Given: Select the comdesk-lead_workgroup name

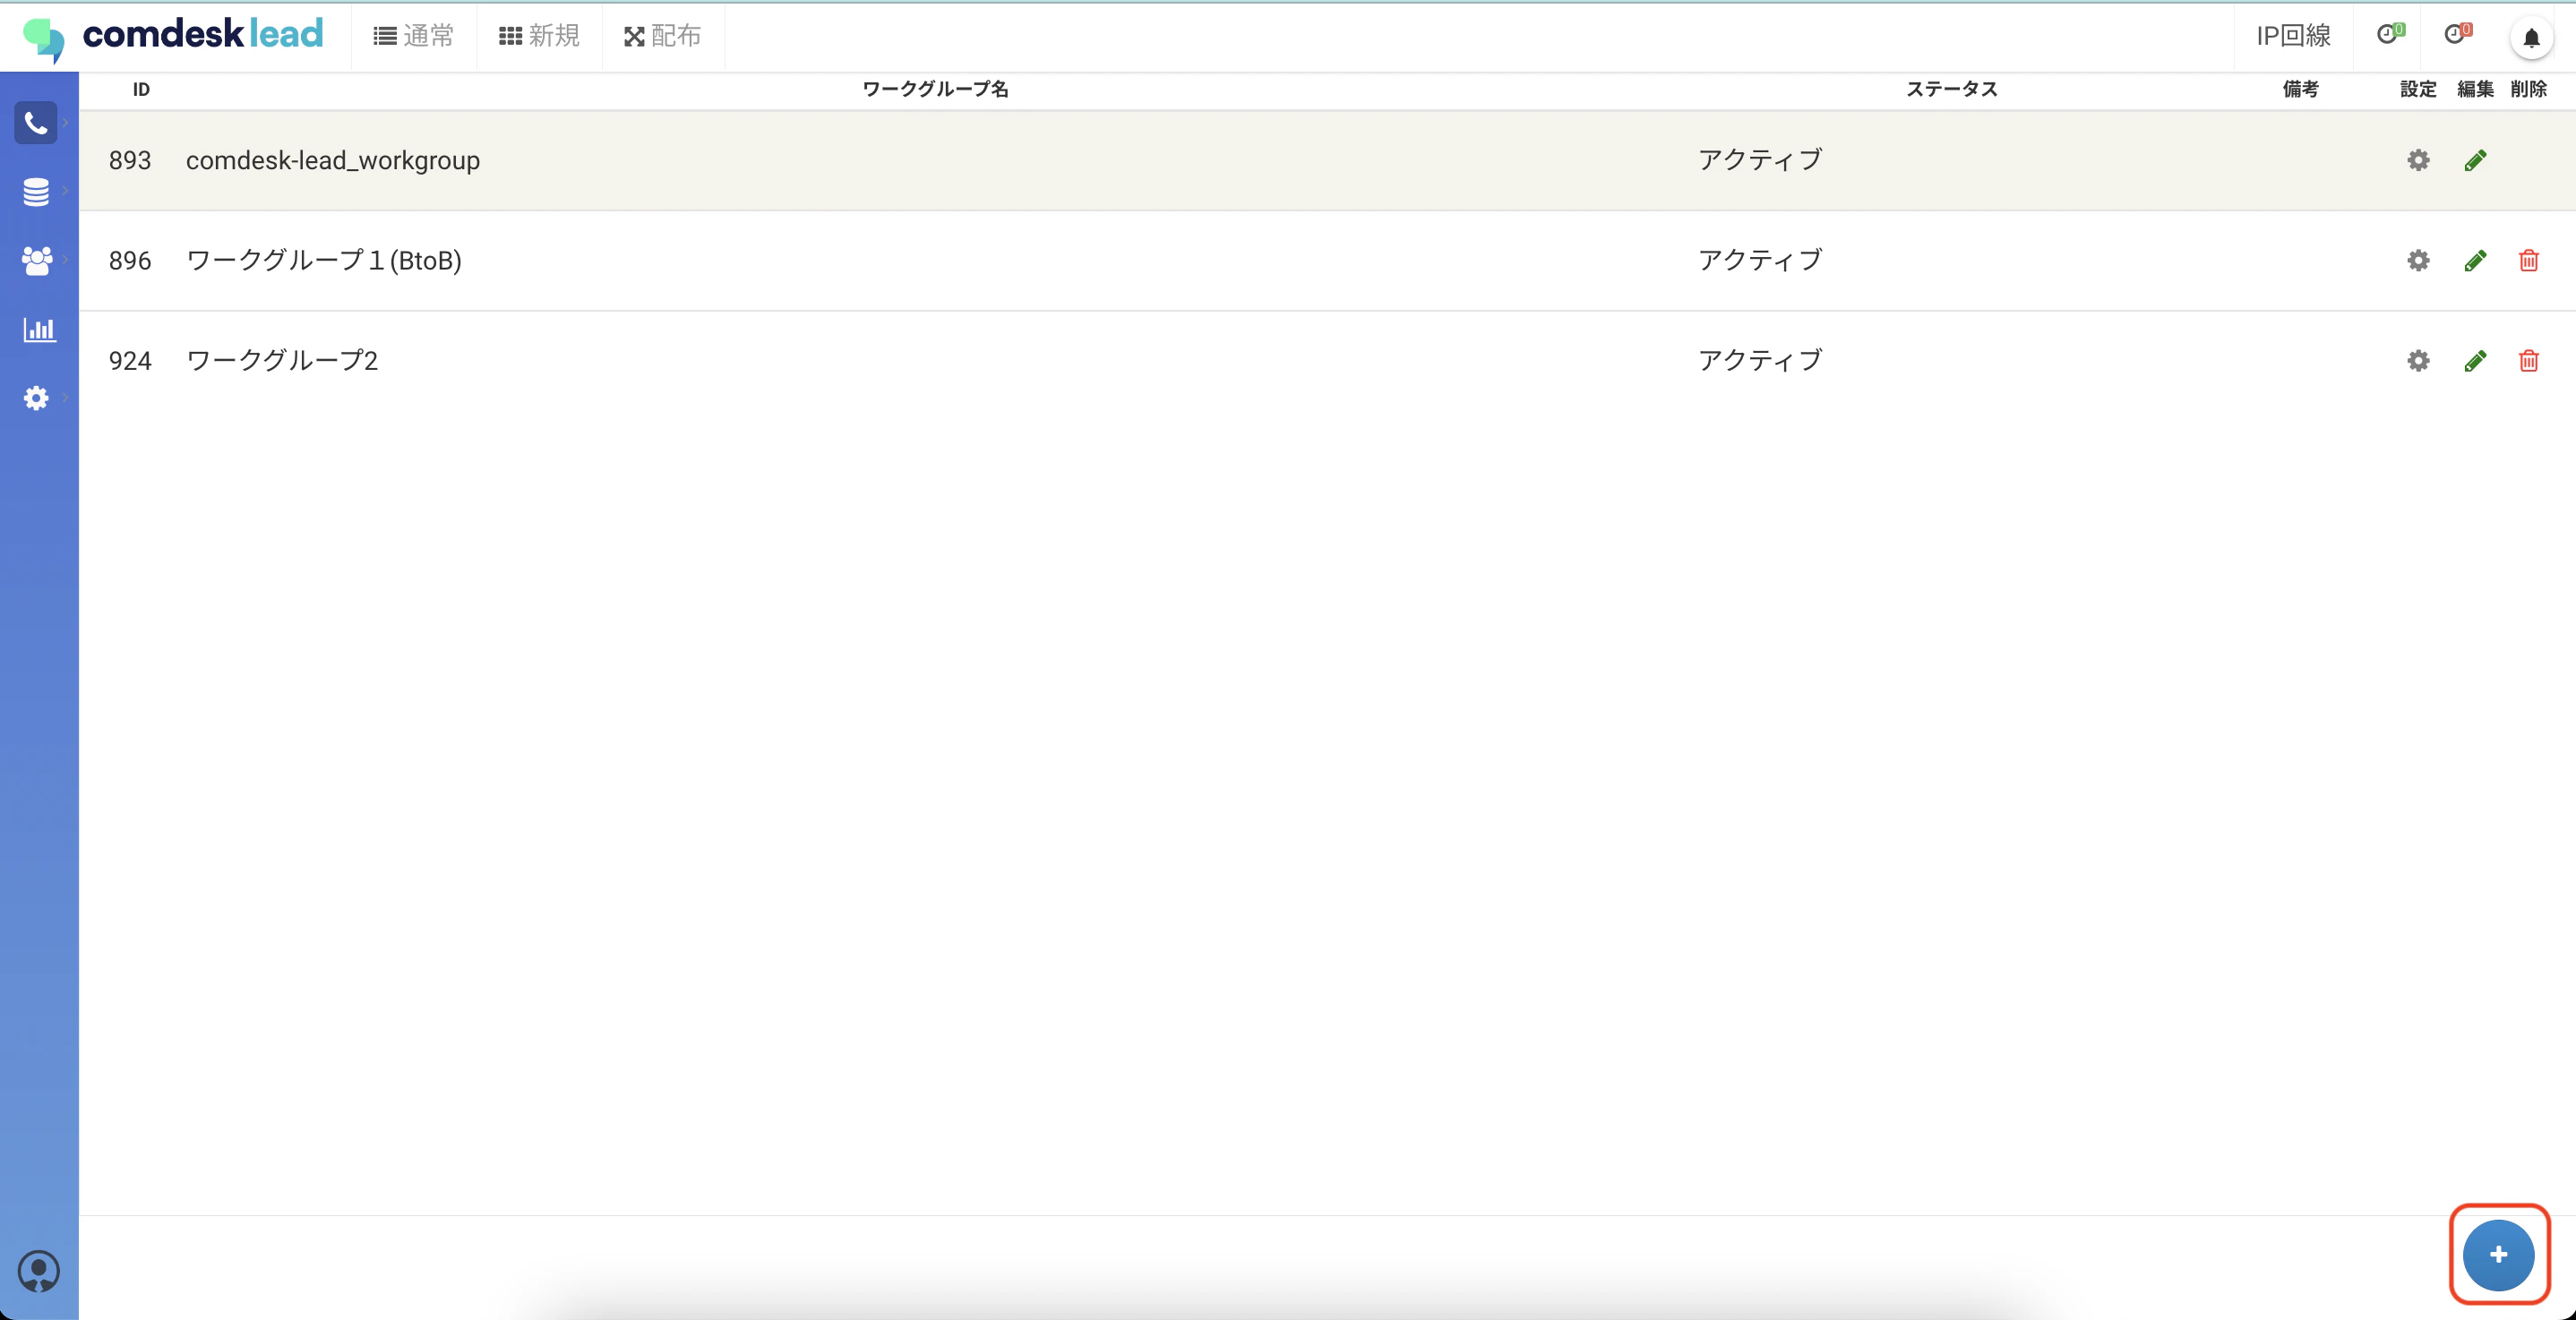Looking at the screenshot, I should (x=333, y=161).
